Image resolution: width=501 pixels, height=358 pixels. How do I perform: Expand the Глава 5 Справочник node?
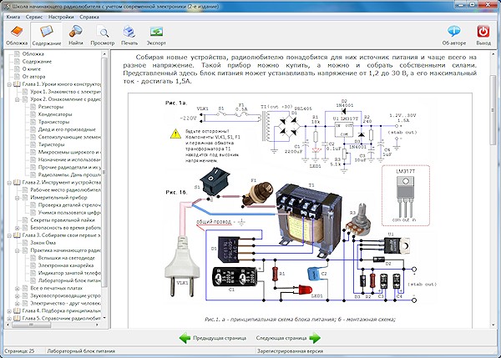tap(9, 319)
